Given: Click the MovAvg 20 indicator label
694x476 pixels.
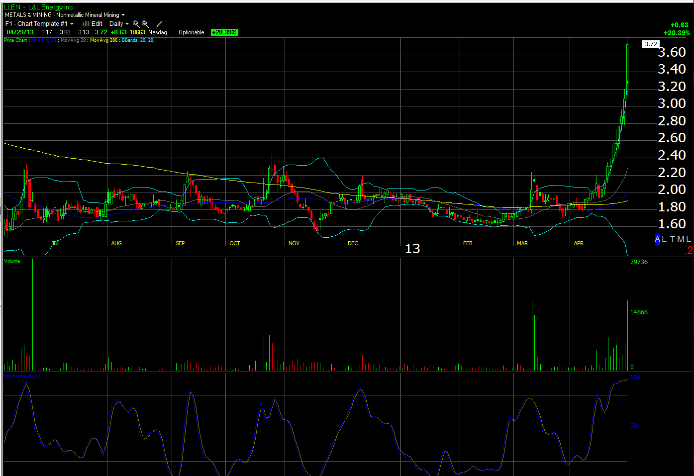Looking at the screenshot, I should click(73, 40).
